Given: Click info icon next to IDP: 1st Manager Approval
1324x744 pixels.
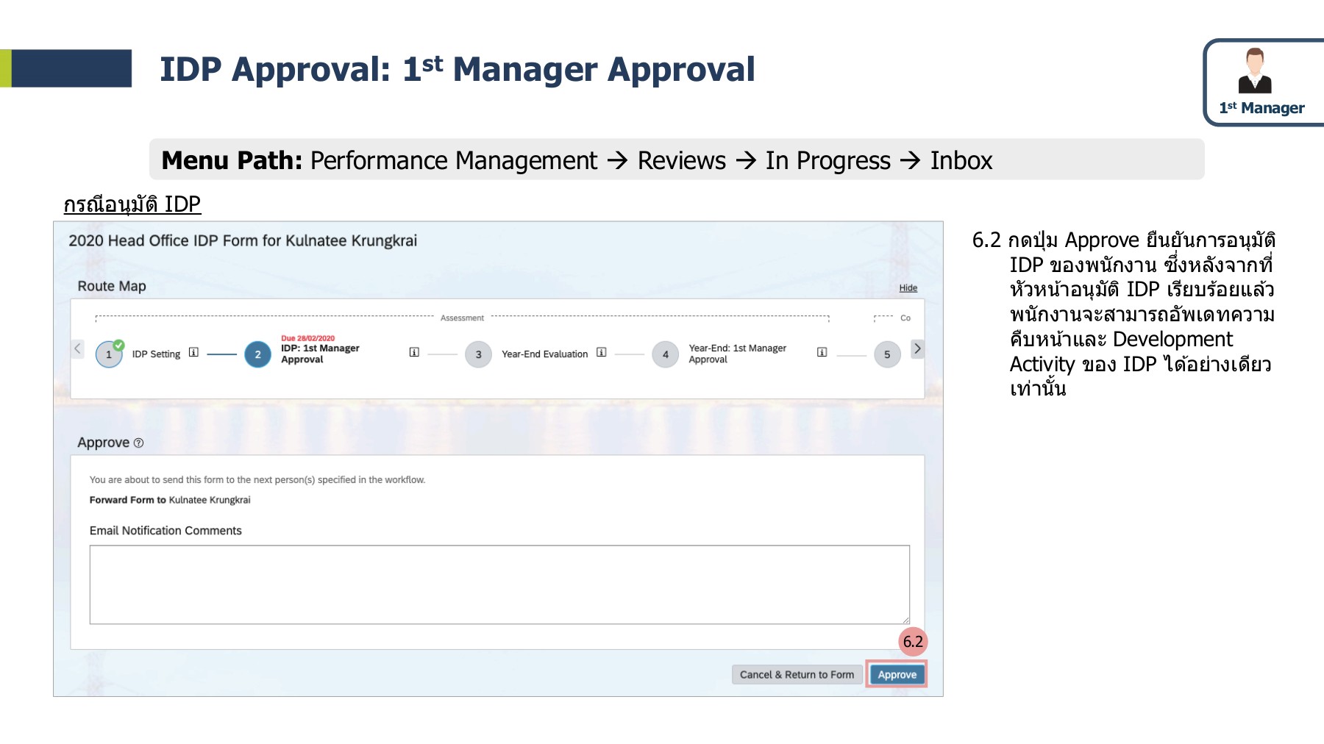Looking at the screenshot, I should point(414,352).
